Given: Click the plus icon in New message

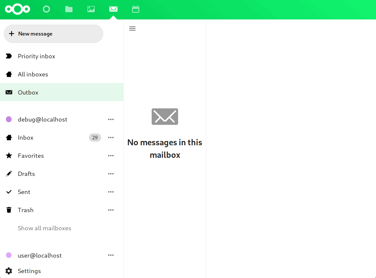Looking at the screenshot, I should tap(12, 34).
